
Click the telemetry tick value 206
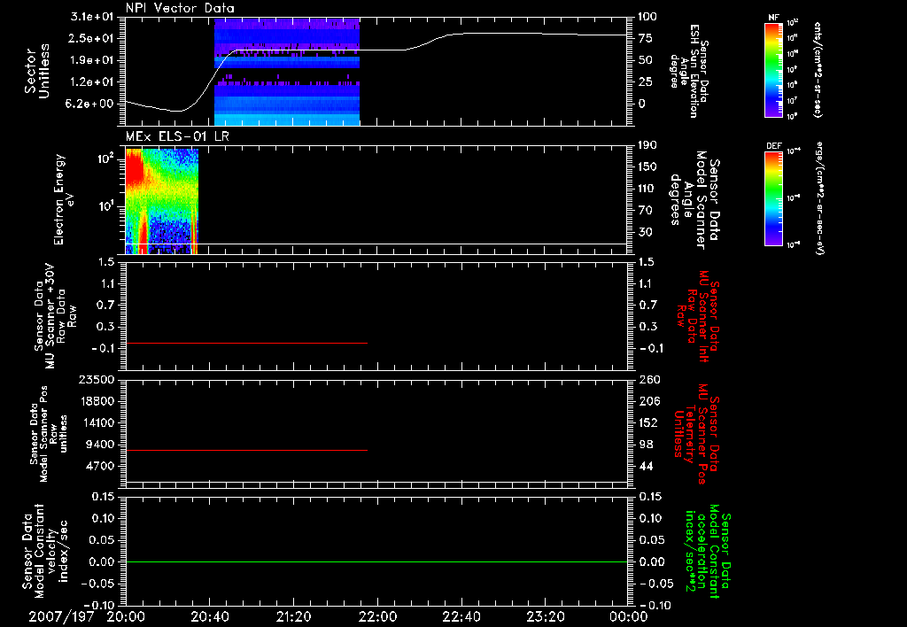[x=647, y=401]
